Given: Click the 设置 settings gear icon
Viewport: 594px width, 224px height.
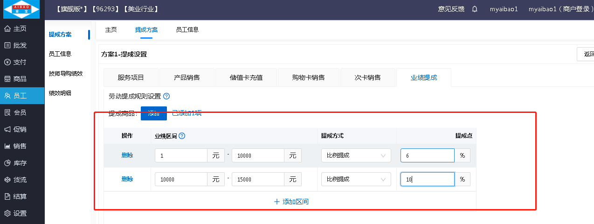Looking at the screenshot, I should [x=7, y=213].
